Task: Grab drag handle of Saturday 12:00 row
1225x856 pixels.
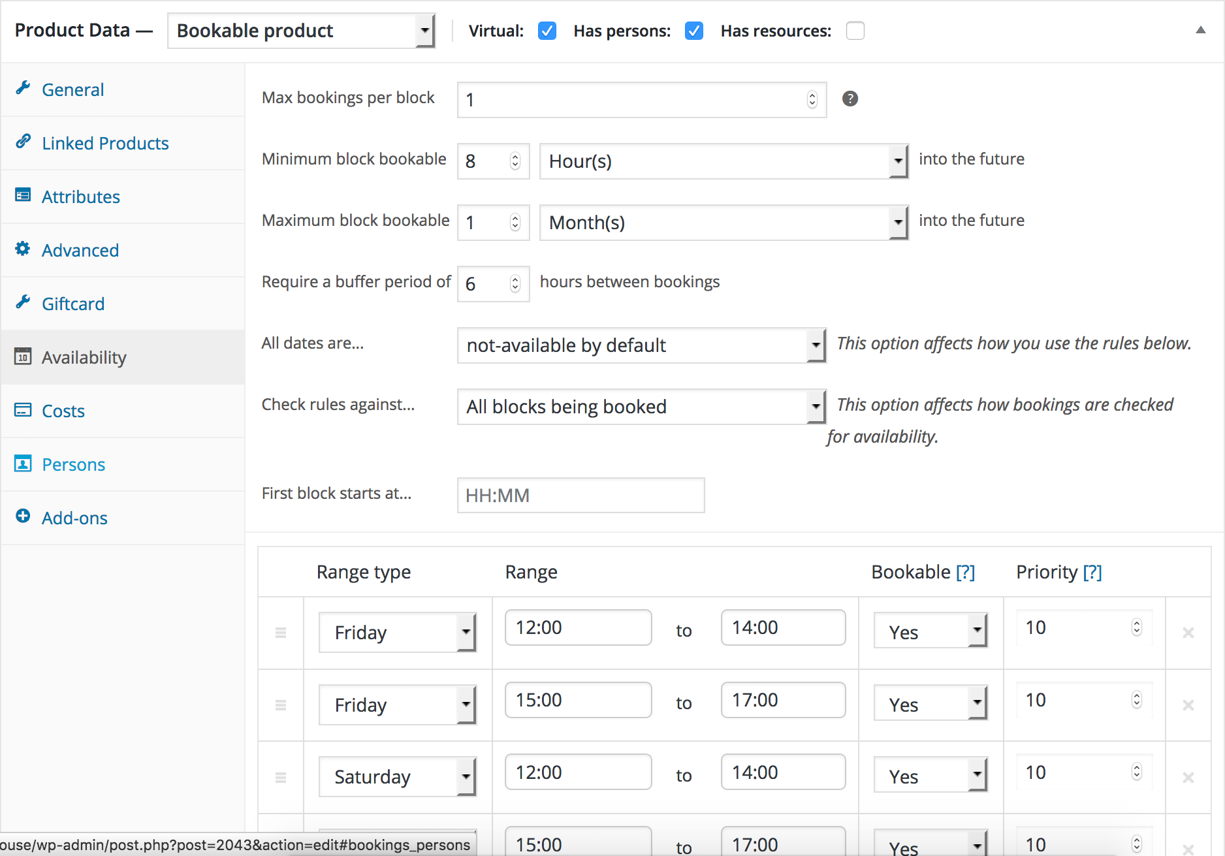Action: 281,778
